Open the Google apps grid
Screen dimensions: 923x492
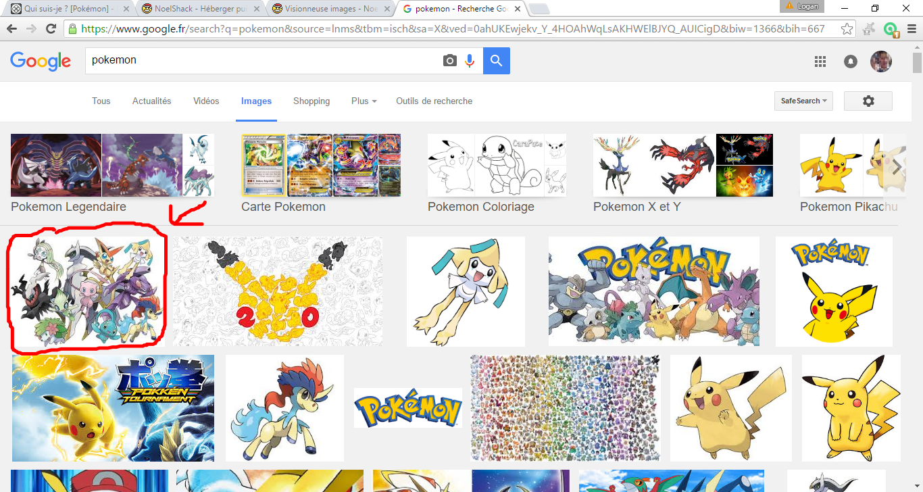pyautogui.click(x=820, y=62)
